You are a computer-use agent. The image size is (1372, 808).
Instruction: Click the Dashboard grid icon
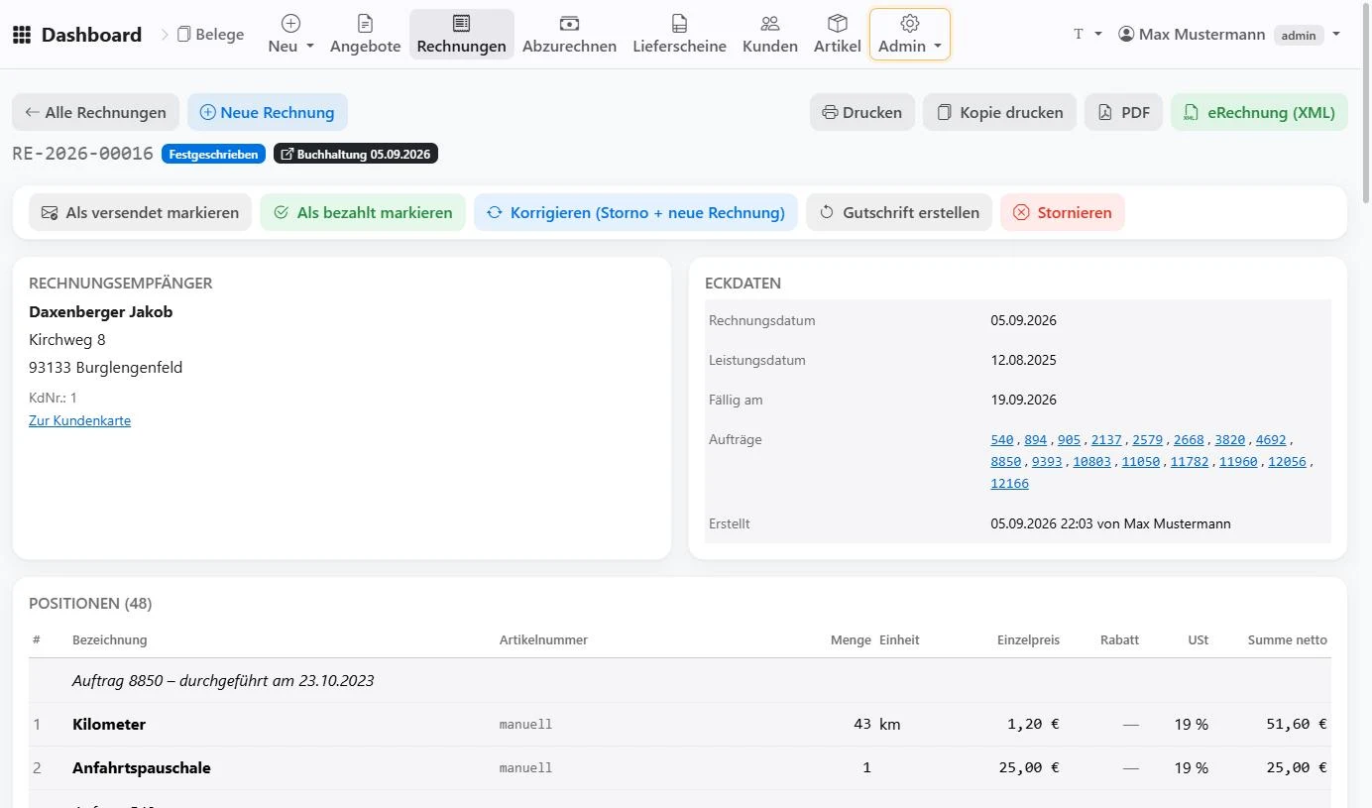point(21,35)
